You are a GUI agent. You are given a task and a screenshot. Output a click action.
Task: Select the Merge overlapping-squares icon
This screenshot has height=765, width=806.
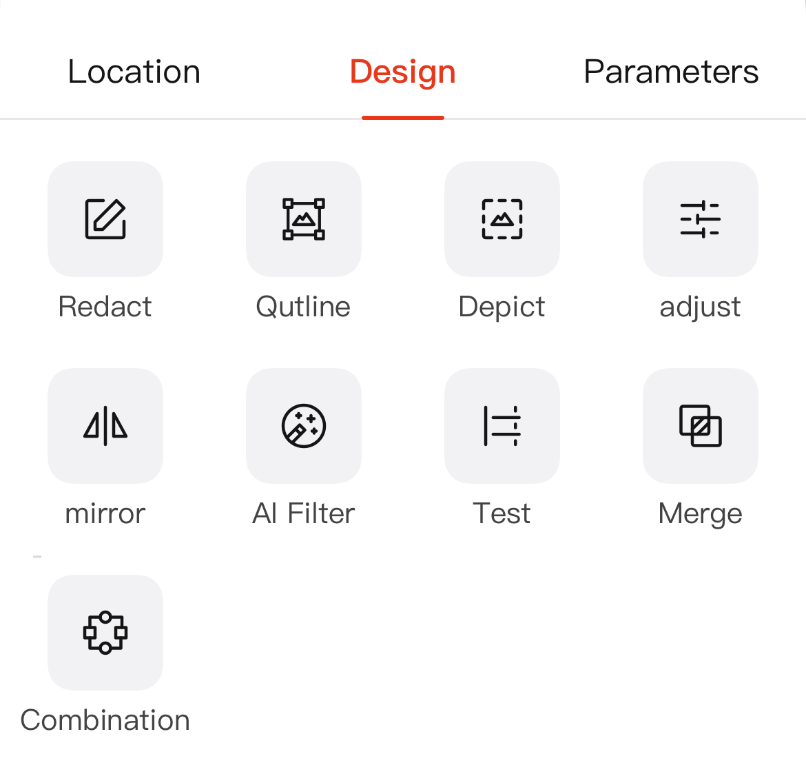point(701,426)
